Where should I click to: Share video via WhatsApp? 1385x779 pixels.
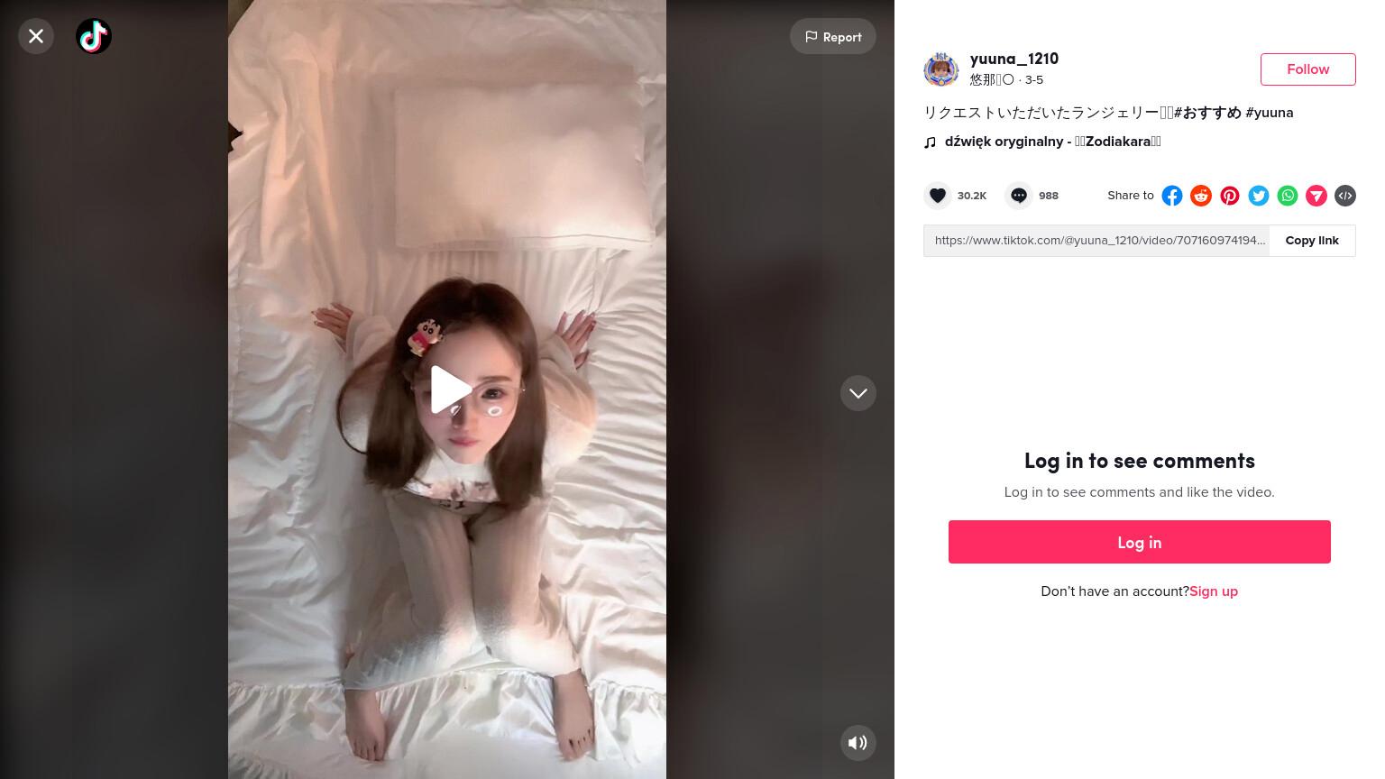(1288, 196)
